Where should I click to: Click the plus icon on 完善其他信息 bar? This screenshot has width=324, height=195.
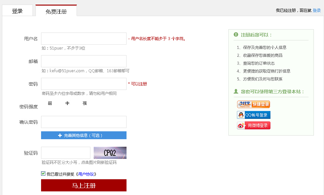(60, 135)
